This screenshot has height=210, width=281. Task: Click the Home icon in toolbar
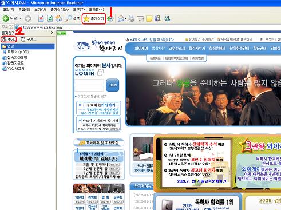click(x=58, y=18)
